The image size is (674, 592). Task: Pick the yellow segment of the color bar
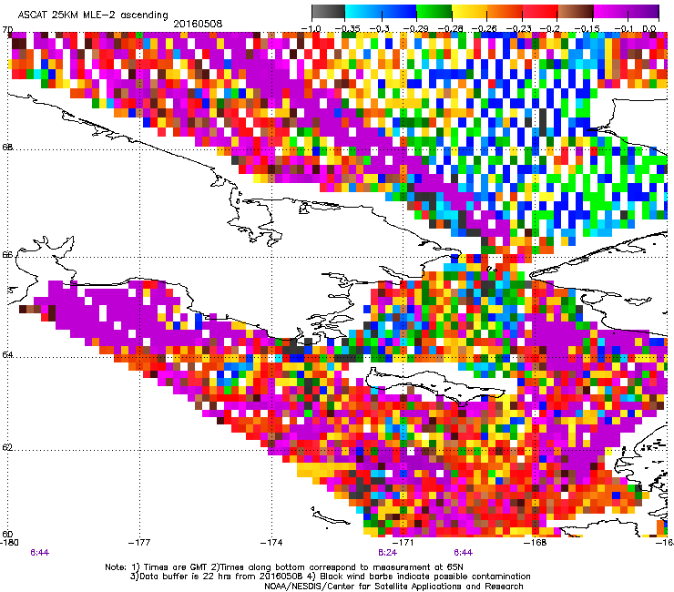tap(469, 12)
